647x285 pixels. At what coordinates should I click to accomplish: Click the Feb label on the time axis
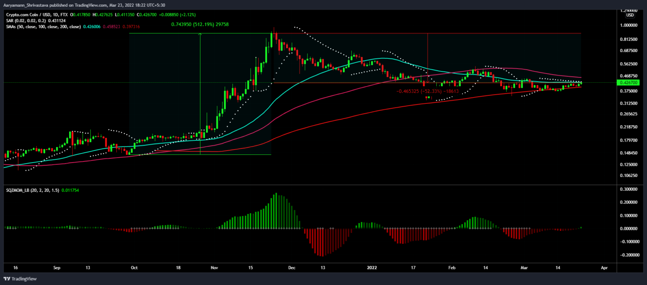(452, 267)
